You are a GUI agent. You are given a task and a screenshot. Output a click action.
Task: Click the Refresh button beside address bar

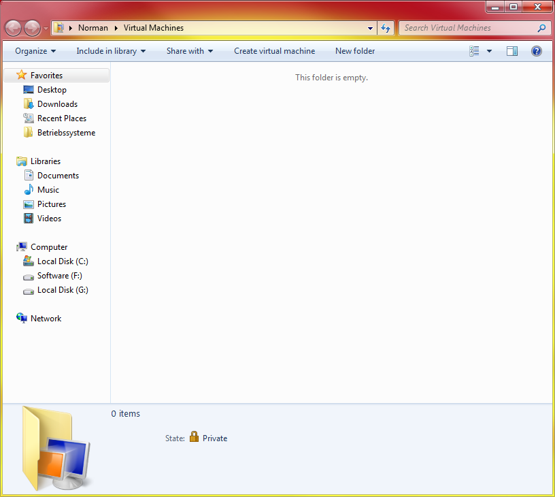coord(386,28)
